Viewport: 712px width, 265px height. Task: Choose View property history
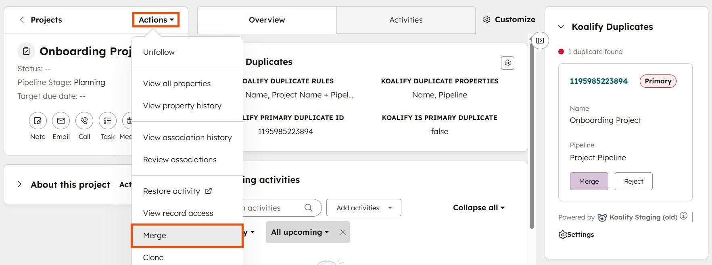click(182, 106)
